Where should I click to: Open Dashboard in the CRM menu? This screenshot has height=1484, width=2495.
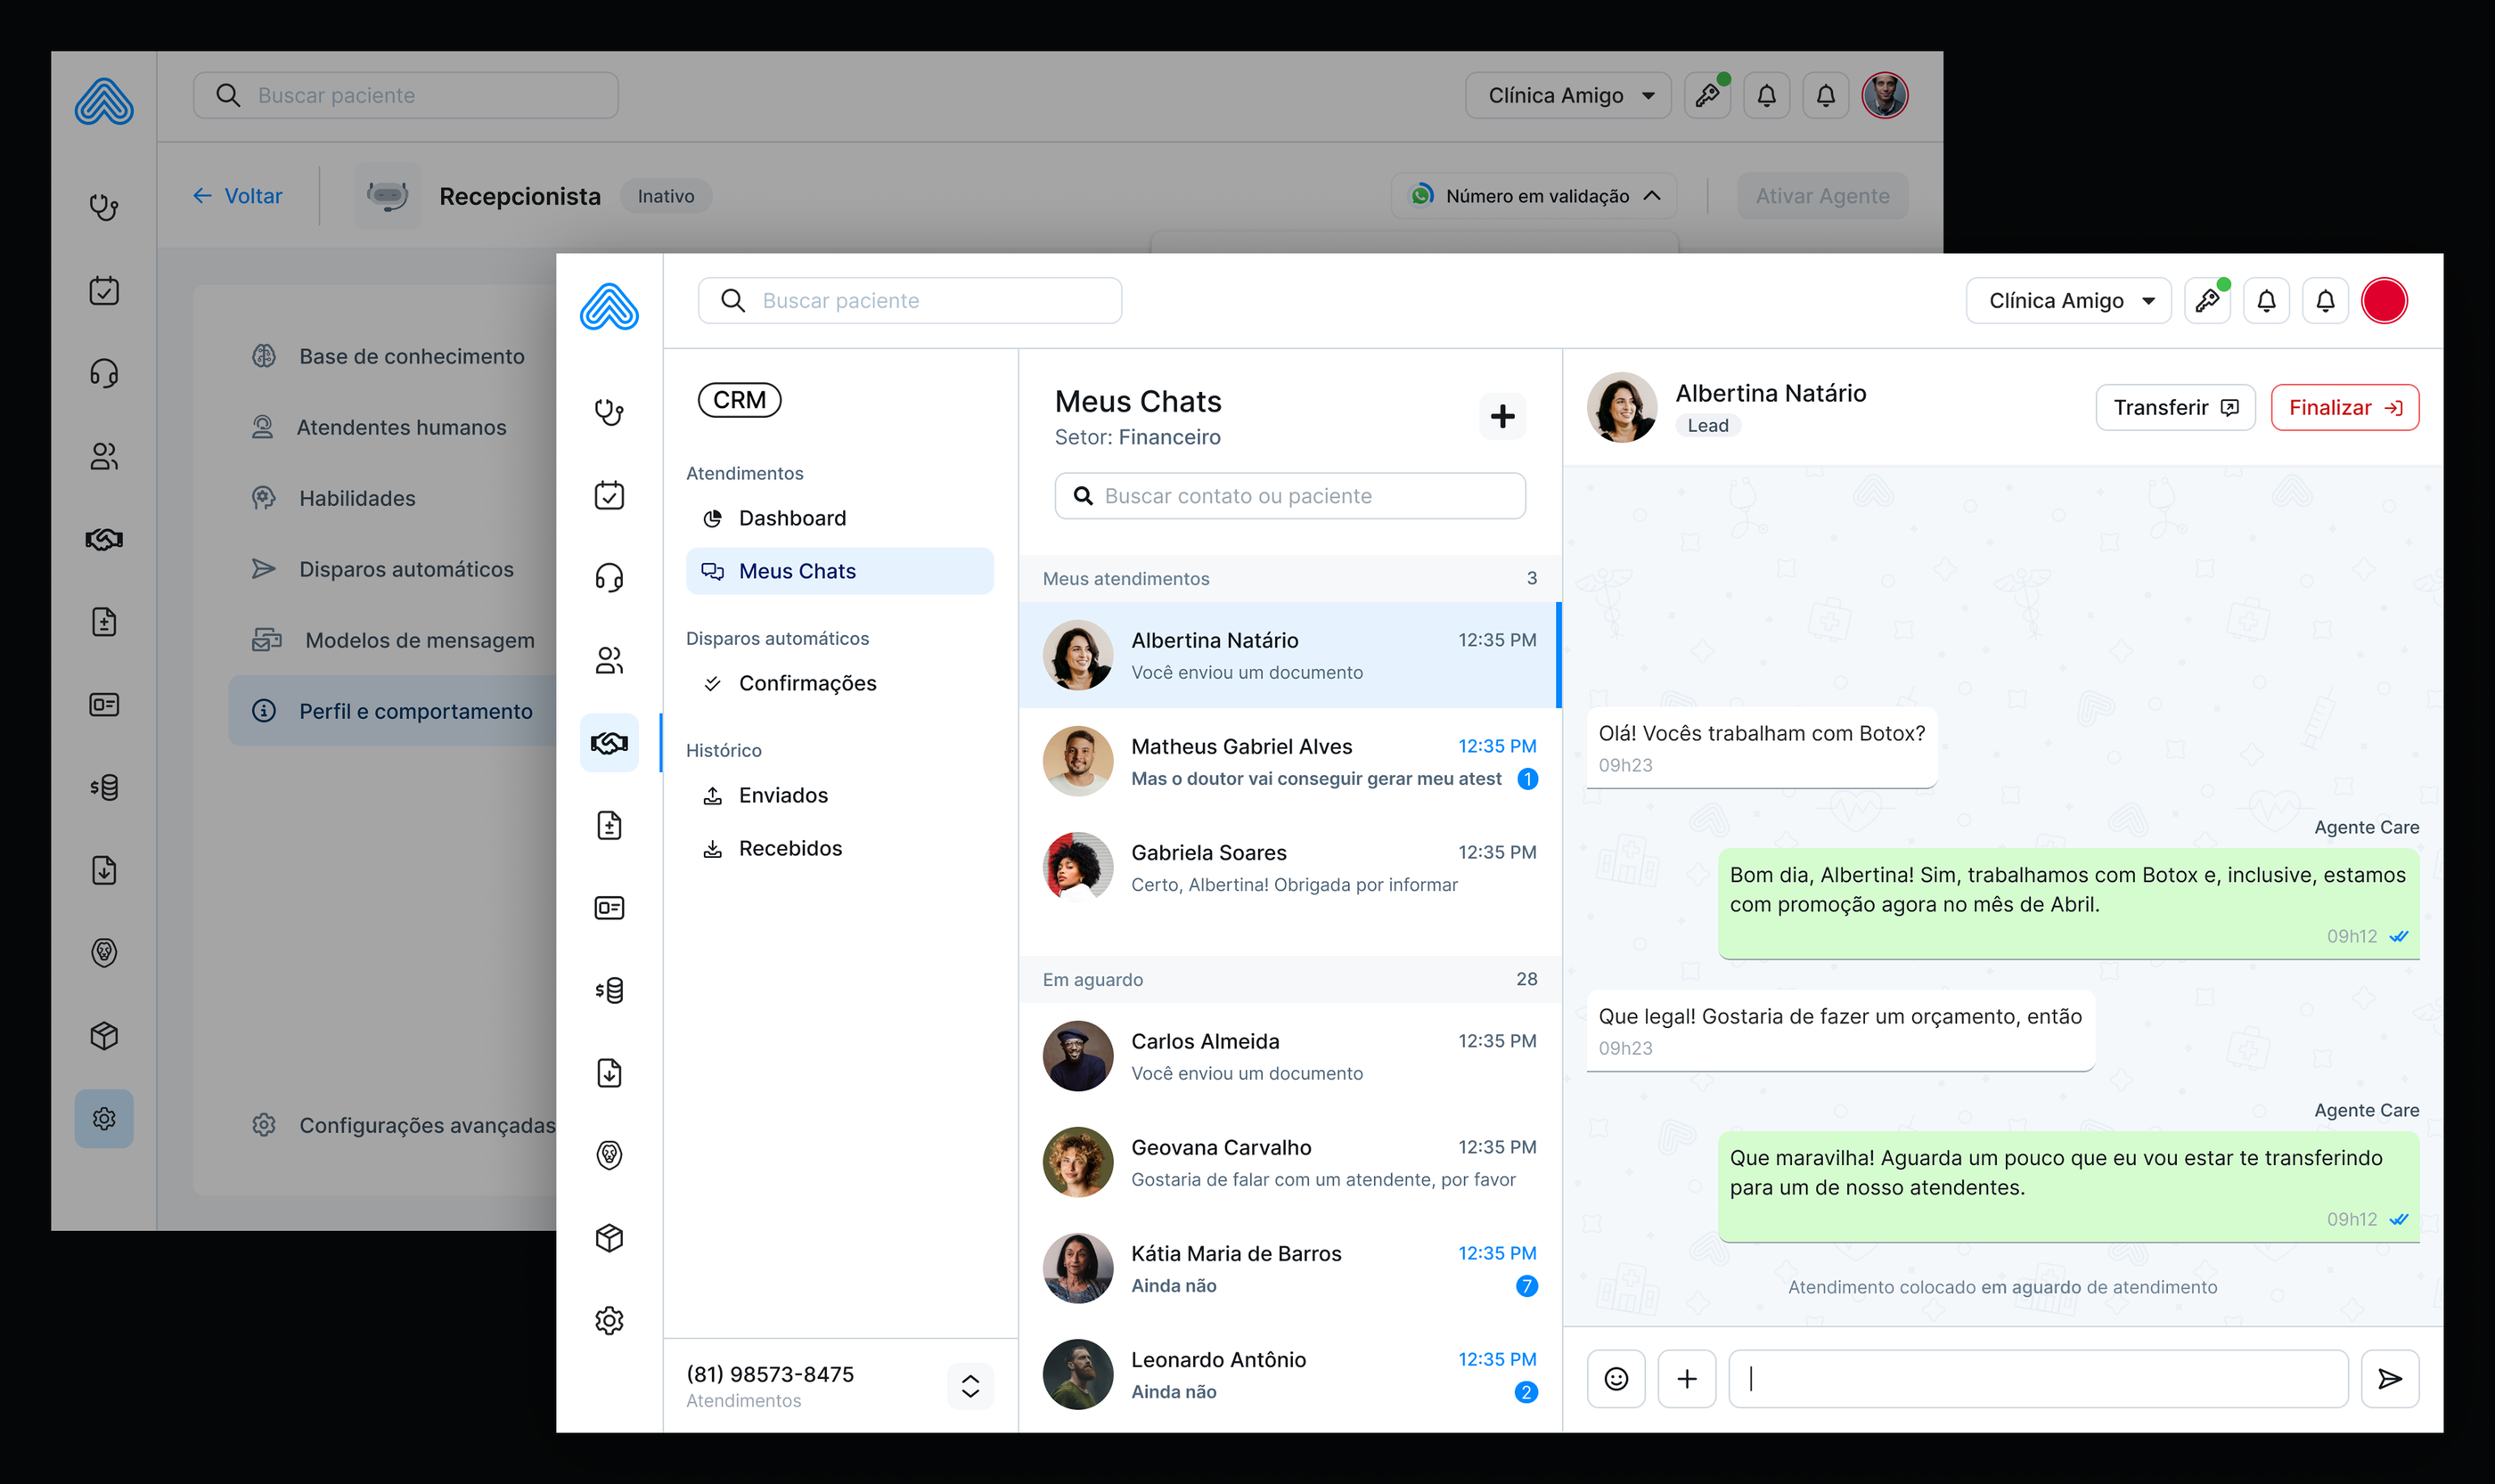[x=839, y=518]
